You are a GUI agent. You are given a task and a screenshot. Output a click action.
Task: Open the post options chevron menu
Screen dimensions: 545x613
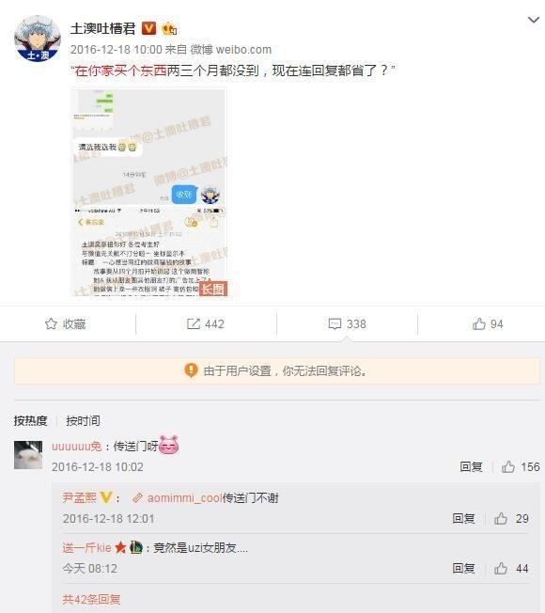[x=534, y=20]
